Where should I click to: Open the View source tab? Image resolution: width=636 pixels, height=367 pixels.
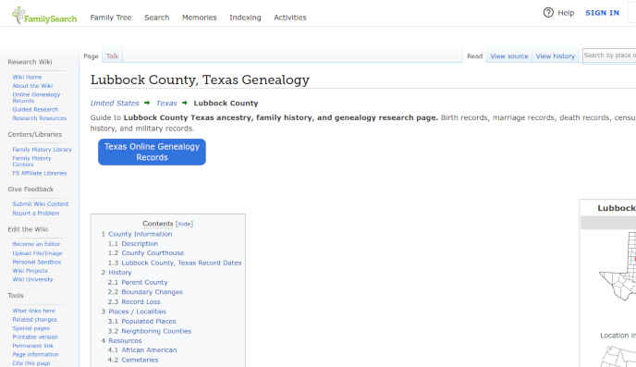[509, 56]
